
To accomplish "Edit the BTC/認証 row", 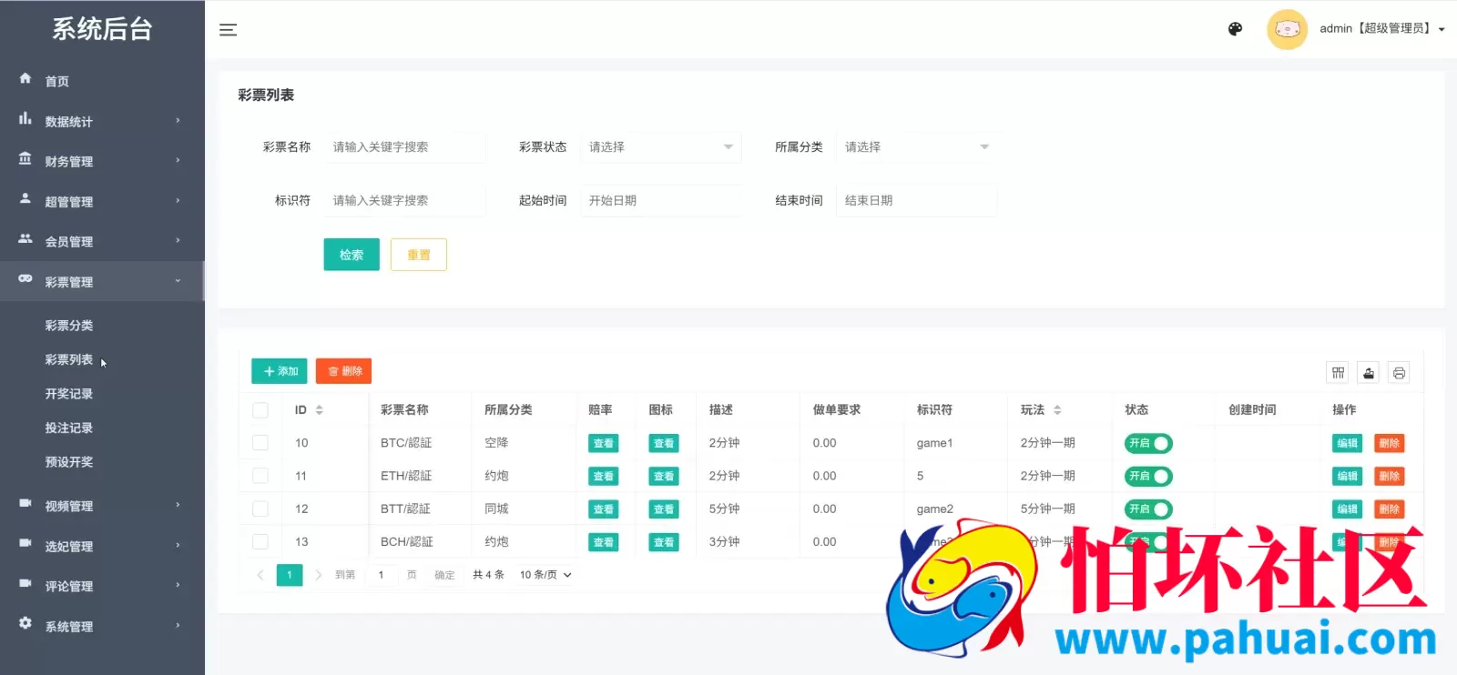I will pos(1347,444).
